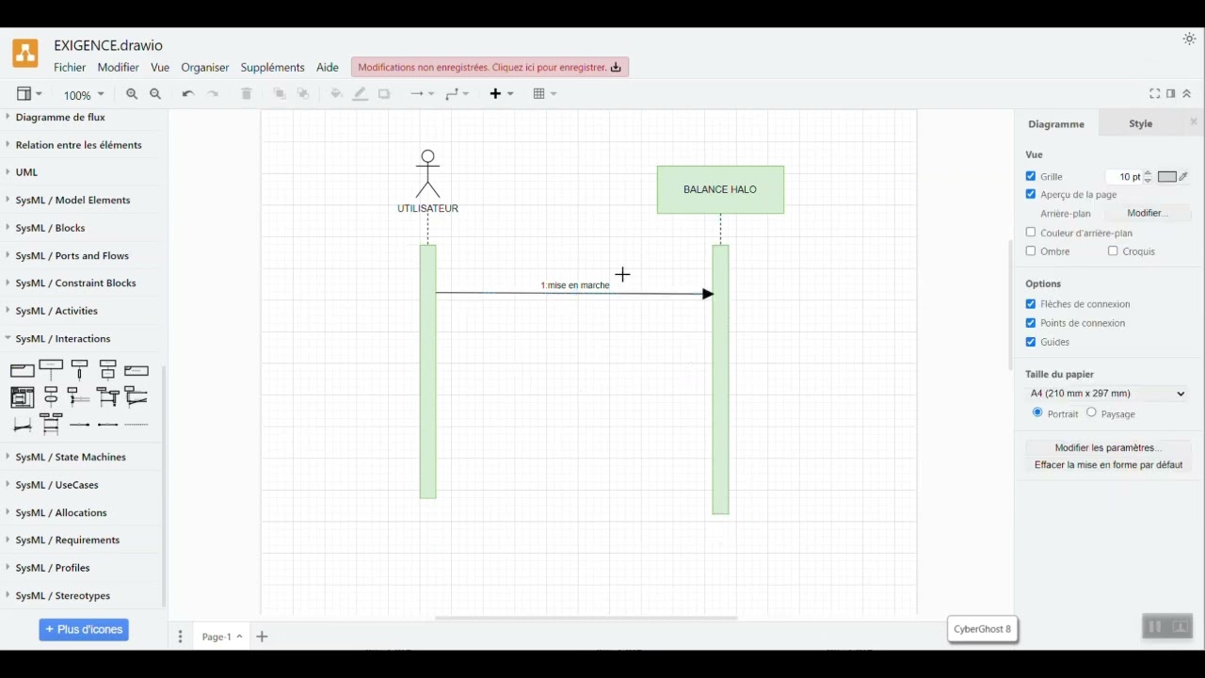Toggle fullscreen mode icon
Image resolution: width=1205 pixels, height=678 pixels.
1155,94
